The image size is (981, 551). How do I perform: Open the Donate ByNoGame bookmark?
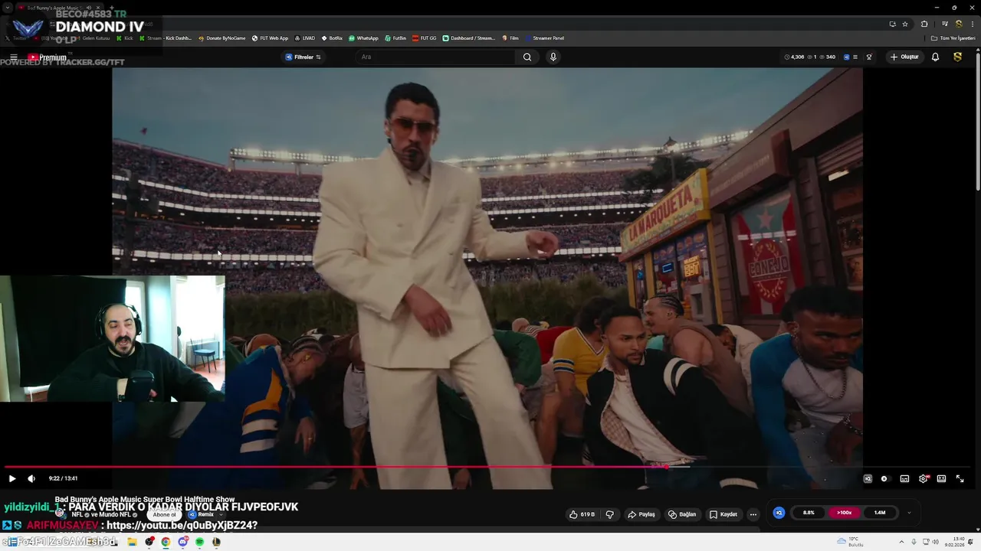[222, 38]
